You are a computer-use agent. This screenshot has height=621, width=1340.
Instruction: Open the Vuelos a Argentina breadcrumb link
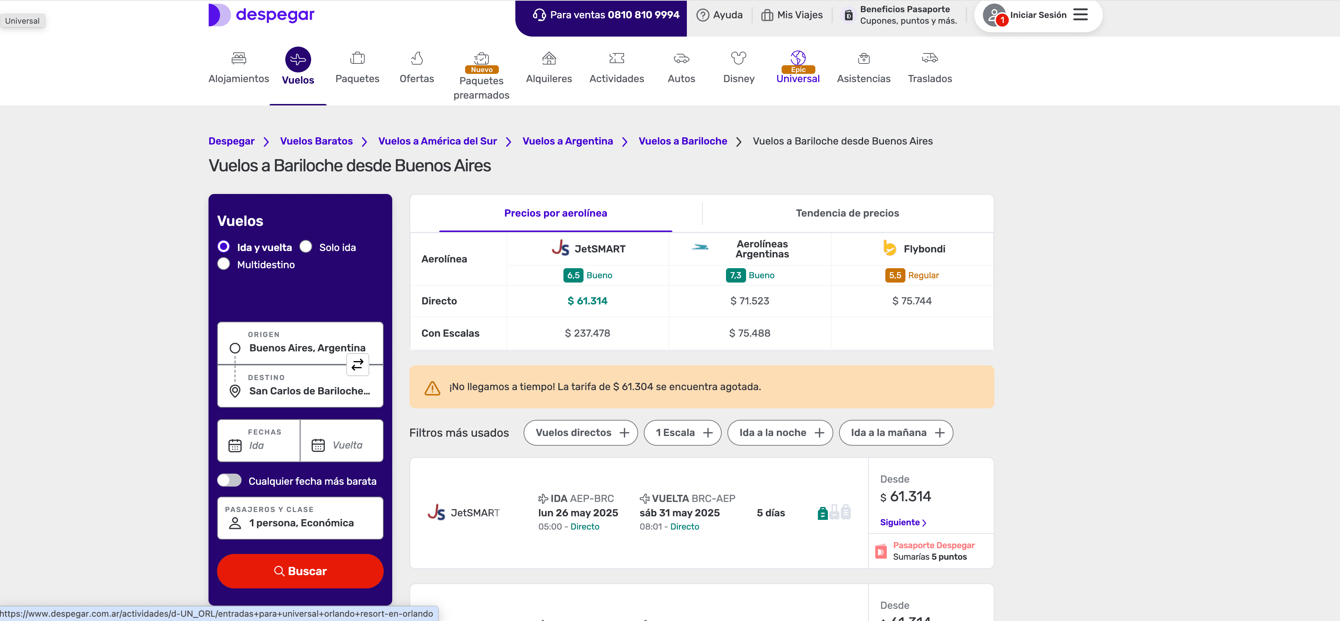coord(567,141)
